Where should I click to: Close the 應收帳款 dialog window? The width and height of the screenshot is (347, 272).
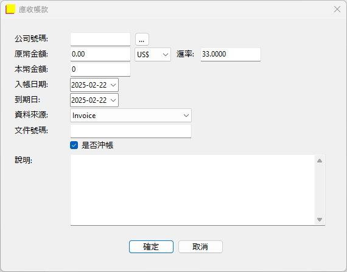[x=337, y=9]
